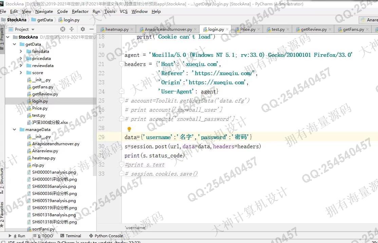Switch to getFans.py editor tab

(354, 29)
